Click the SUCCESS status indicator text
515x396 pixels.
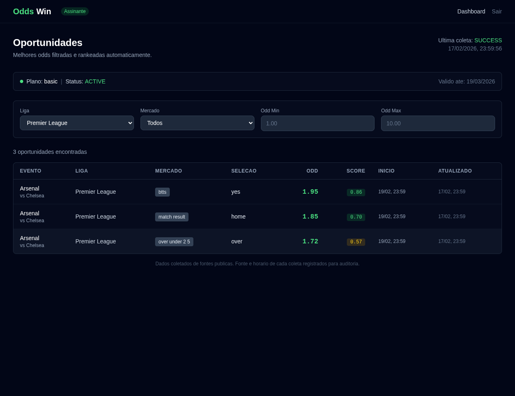click(488, 40)
